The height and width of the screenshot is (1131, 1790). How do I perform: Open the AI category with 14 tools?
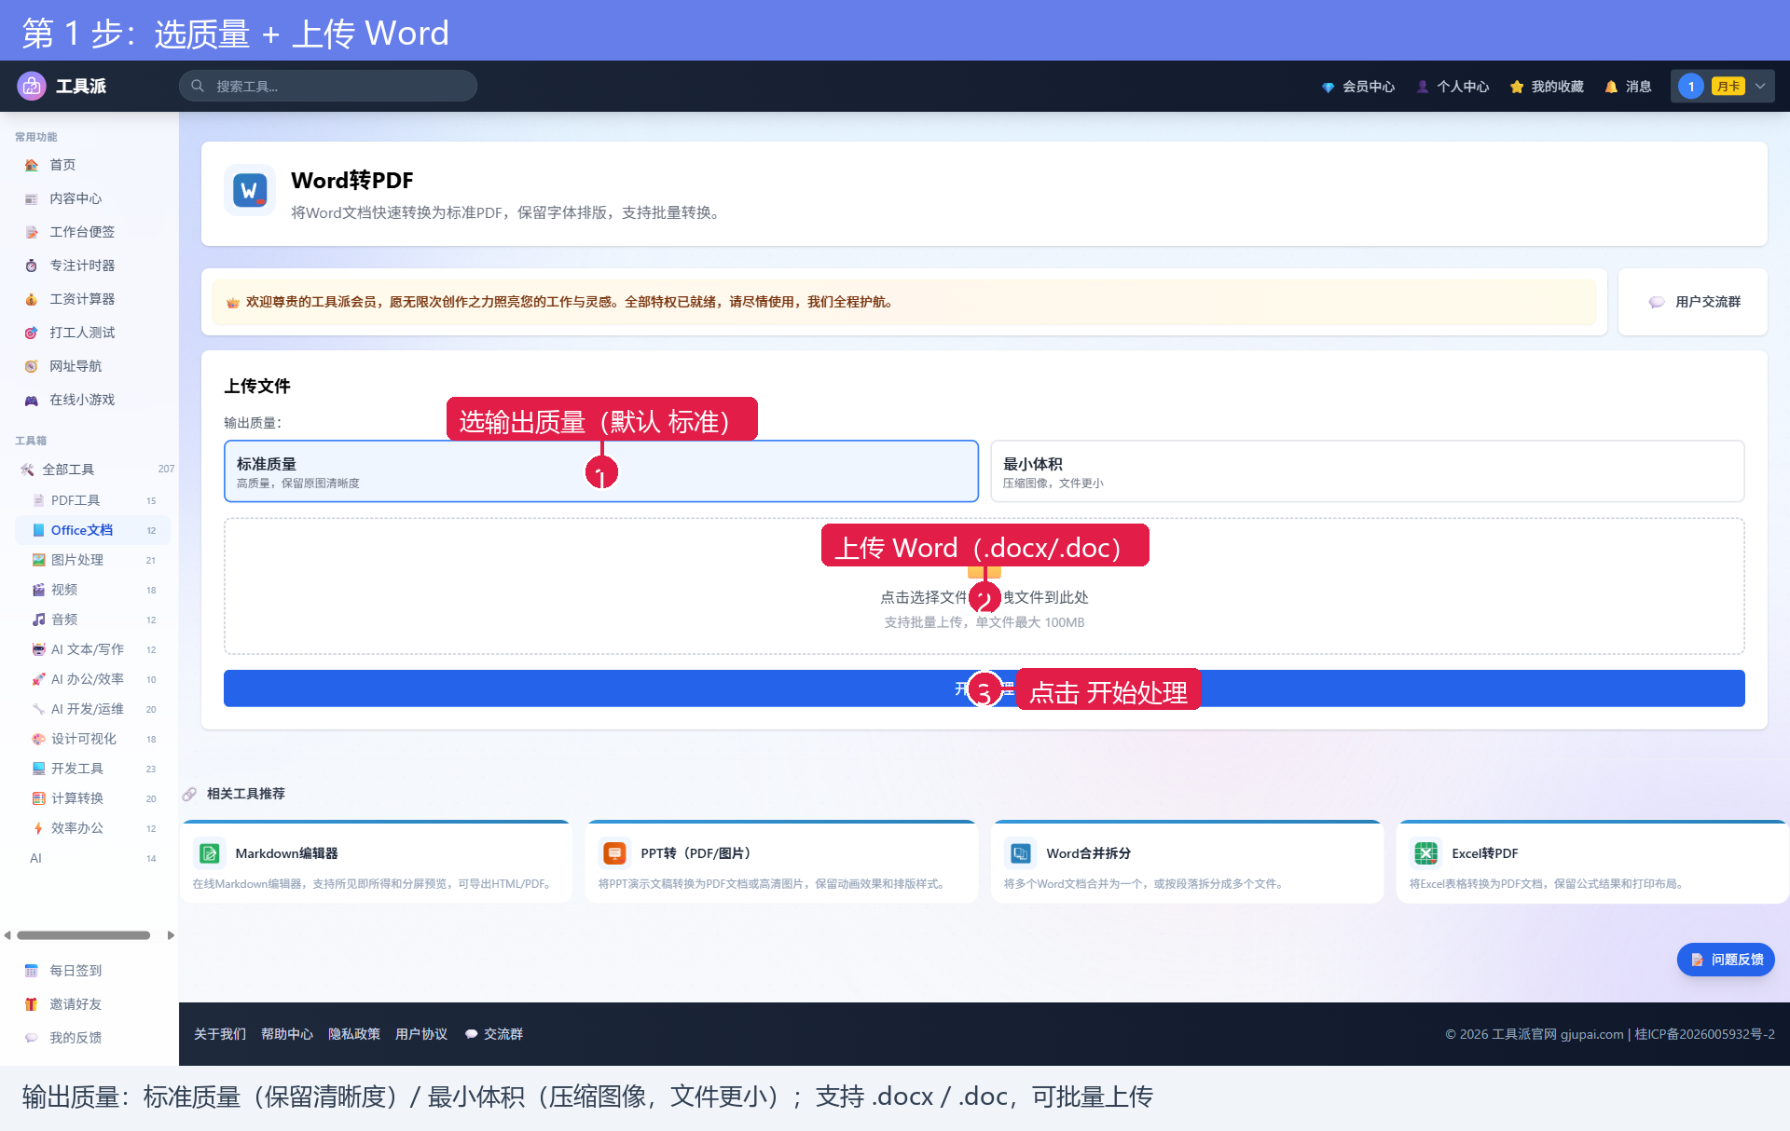(x=93, y=858)
